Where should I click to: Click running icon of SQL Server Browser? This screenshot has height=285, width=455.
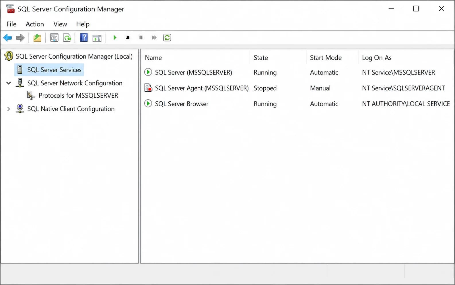pyautogui.click(x=148, y=103)
